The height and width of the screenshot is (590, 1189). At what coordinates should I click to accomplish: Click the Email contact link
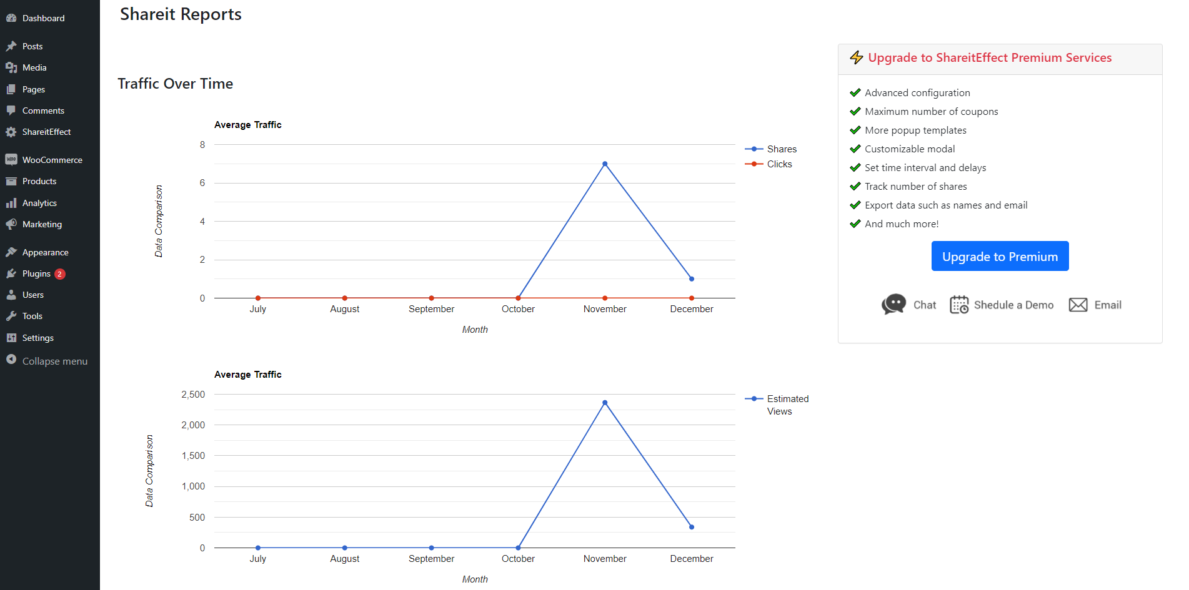tap(1108, 305)
